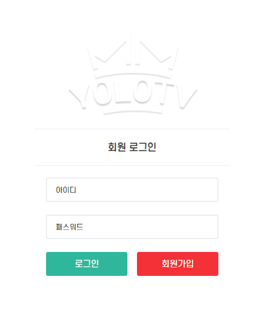Click the red 회원가입 button
265x310 pixels.
(x=178, y=264)
